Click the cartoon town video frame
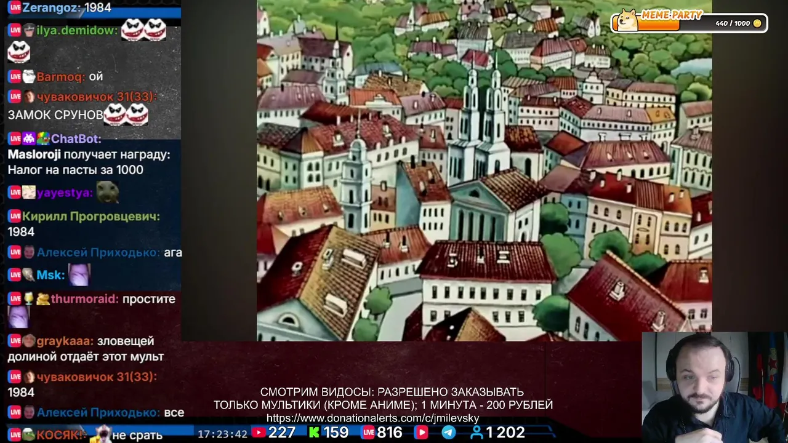The height and width of the screenshot is (443, 788). coord(484,170)
